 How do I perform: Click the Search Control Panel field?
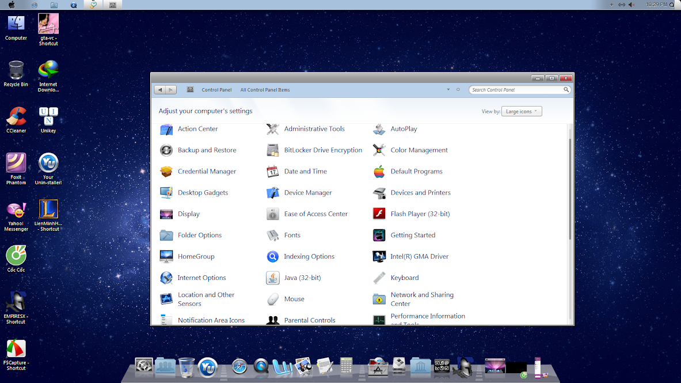click(x=519, y=90)
